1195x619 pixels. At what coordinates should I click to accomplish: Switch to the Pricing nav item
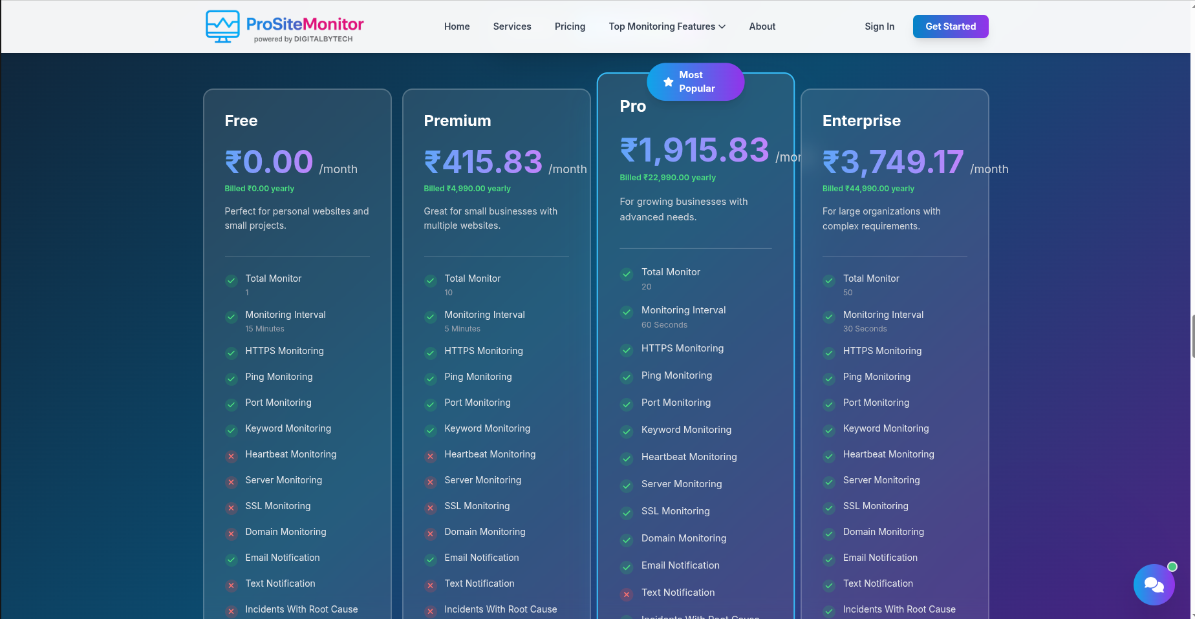pyautogui.click(x=570, y=26)
